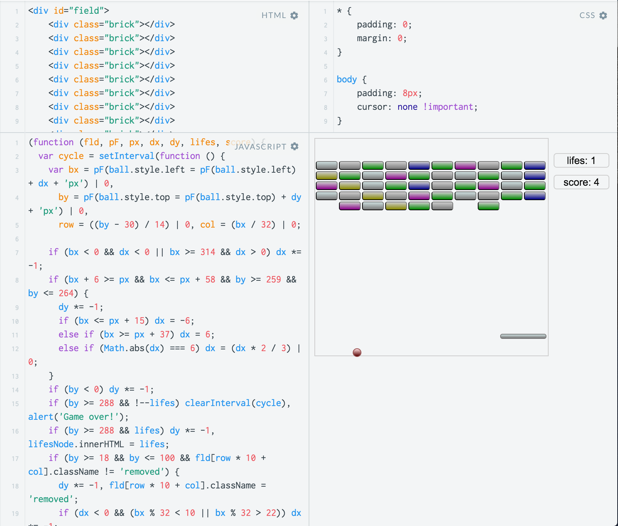Image resolution: width=618 pixels, height=526 pixels.
Task: Click the magenta brick in fifth row
Action: coord(349,206)
